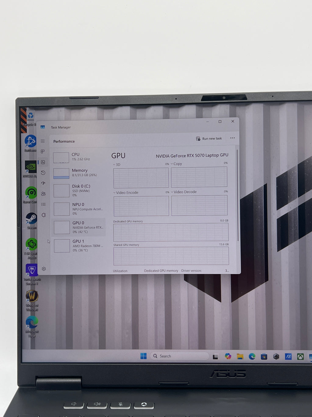Image resolution: width=312 pixels, height=417 pixels.
Task: Open Turtle Beach Swarm II shortcut
Action: tap(32, 274)
